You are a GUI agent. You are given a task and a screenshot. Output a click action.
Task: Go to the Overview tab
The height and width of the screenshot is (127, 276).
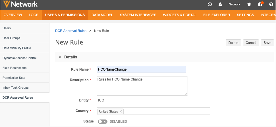[13, 15]
